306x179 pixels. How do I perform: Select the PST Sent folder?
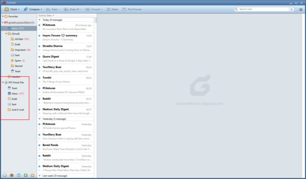pos(12,104)
